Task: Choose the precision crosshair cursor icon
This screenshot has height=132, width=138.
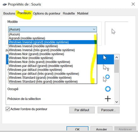Action: pyautogui.click(x=108, y=99)
